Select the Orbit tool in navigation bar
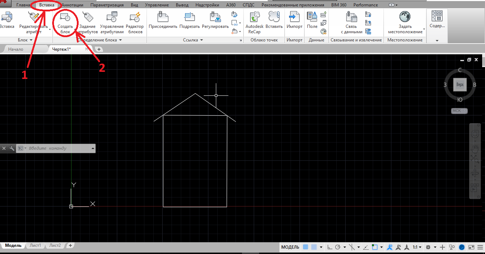 point(475,173)
